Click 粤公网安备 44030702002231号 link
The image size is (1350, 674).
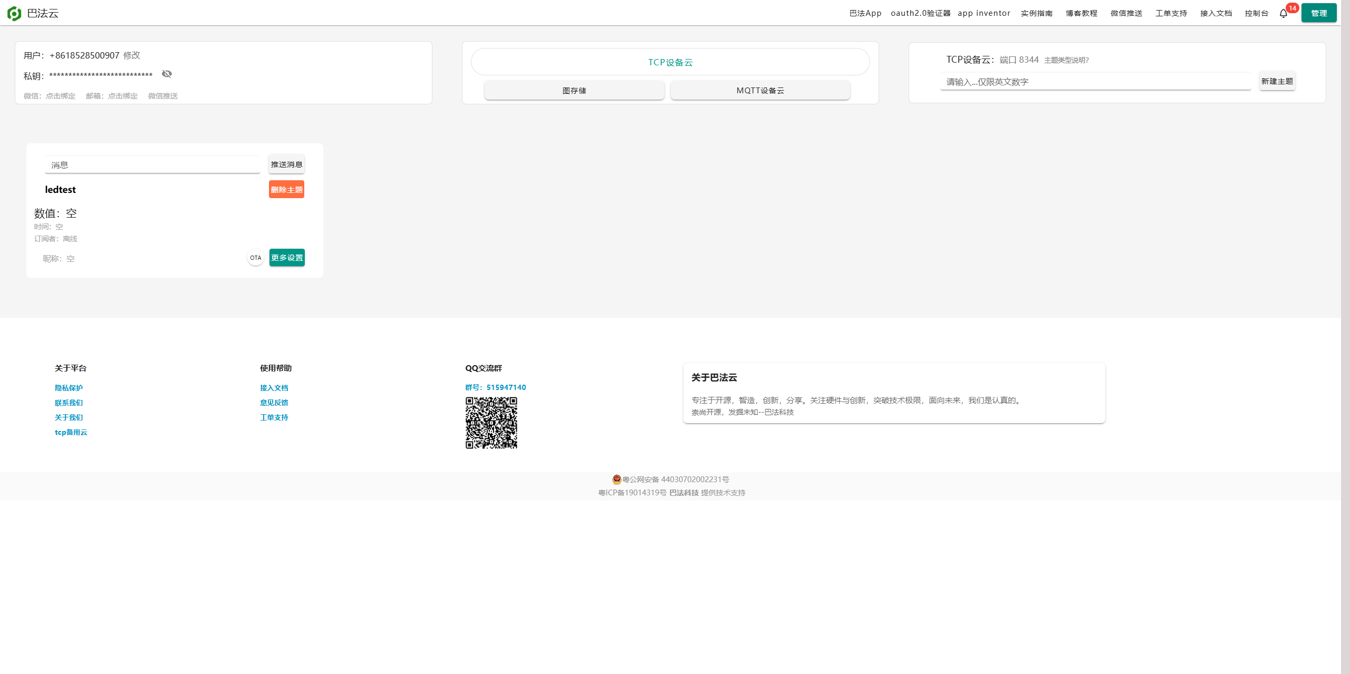[676, 480]
